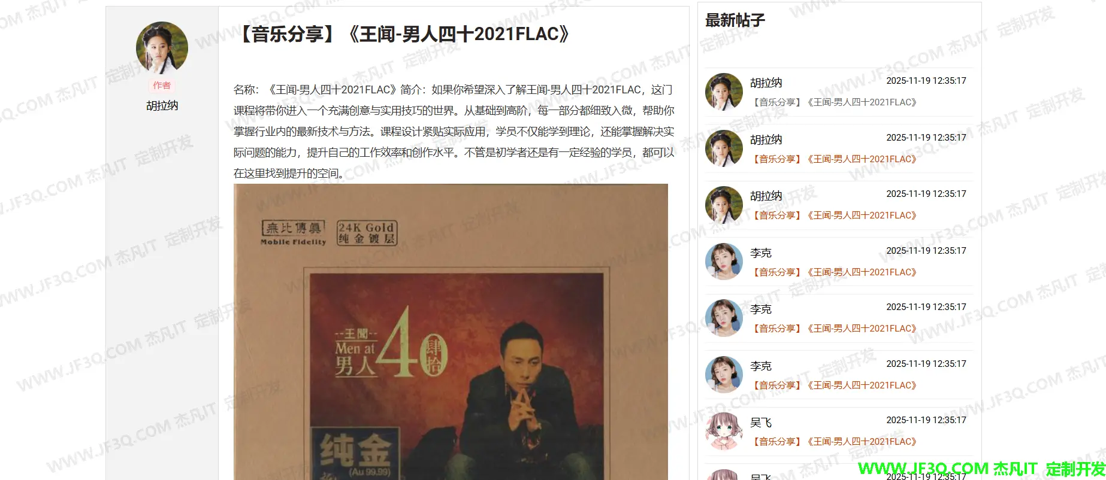Open the second 胡拉纳 post link in orange
This screenshot has width=1106, height=480.
(x=834, y=159)
